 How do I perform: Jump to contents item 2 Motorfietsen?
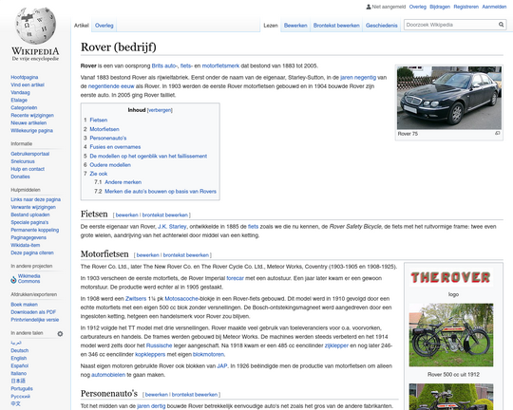click(104, 129)
